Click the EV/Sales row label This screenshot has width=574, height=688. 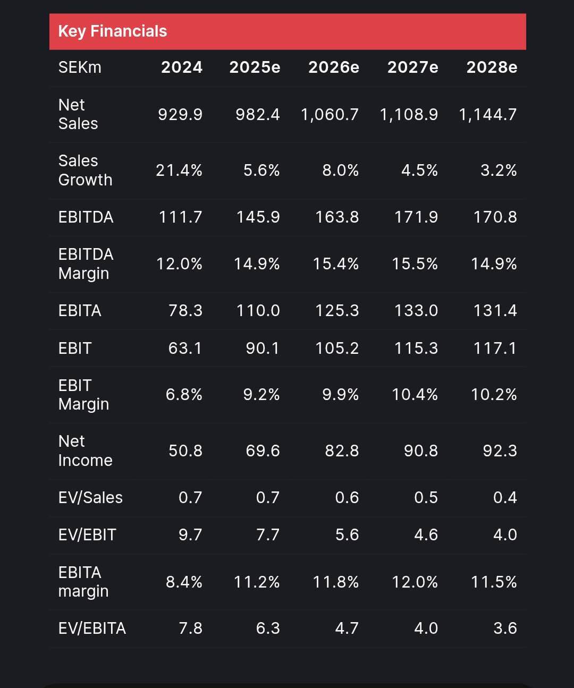pos(90,498)
